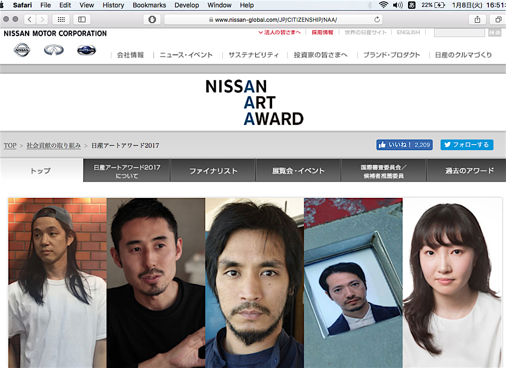This screenshot has height=368, width=506.
Task: Switch to ENGLISH site link
Action: coord(408,32)
